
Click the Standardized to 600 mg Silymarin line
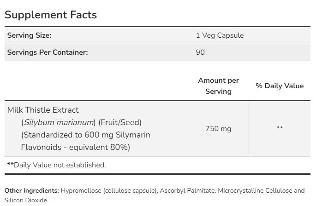(86, 135)
